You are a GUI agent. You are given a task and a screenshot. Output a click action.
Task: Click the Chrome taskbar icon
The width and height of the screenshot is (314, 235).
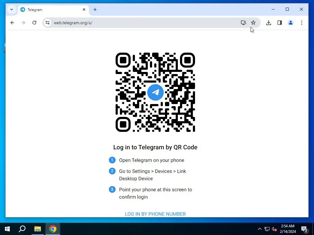click(53, 229)
